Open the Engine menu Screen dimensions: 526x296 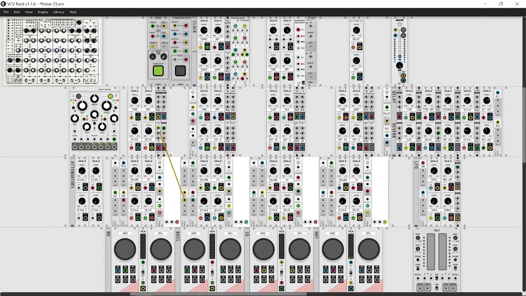pos(43,12)
